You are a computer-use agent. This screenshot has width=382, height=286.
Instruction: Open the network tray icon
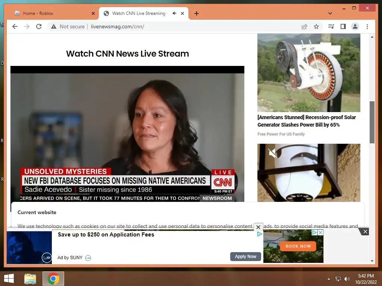(338, 279)
